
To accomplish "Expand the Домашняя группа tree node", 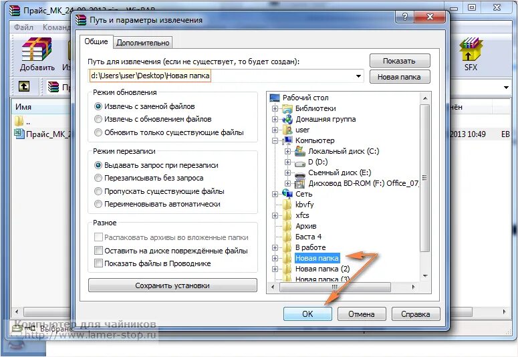I will point(275,119).
